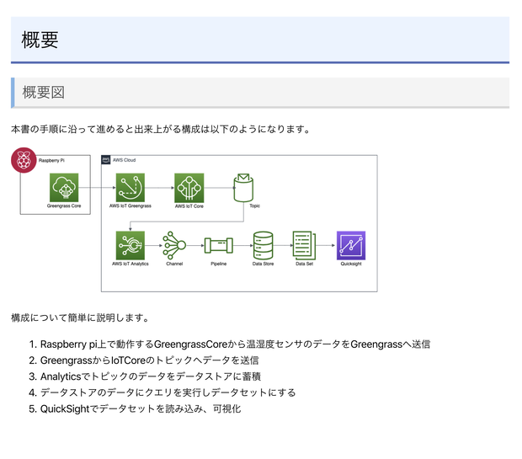Click the Raspberry Pi logo icon
Viewport: 522px width, 459px height.
(24, 160)
